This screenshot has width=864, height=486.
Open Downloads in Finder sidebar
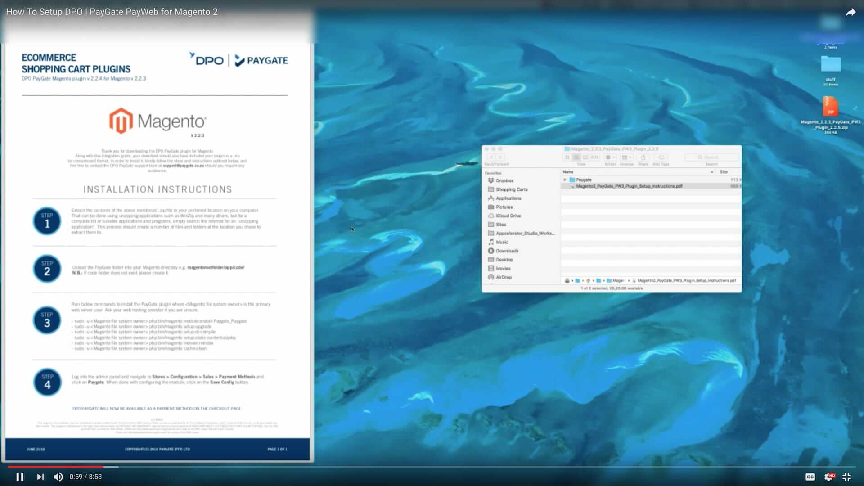503,251
